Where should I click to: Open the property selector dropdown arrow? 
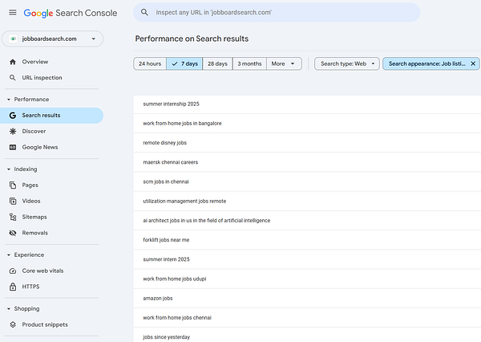tap(94, 39)
